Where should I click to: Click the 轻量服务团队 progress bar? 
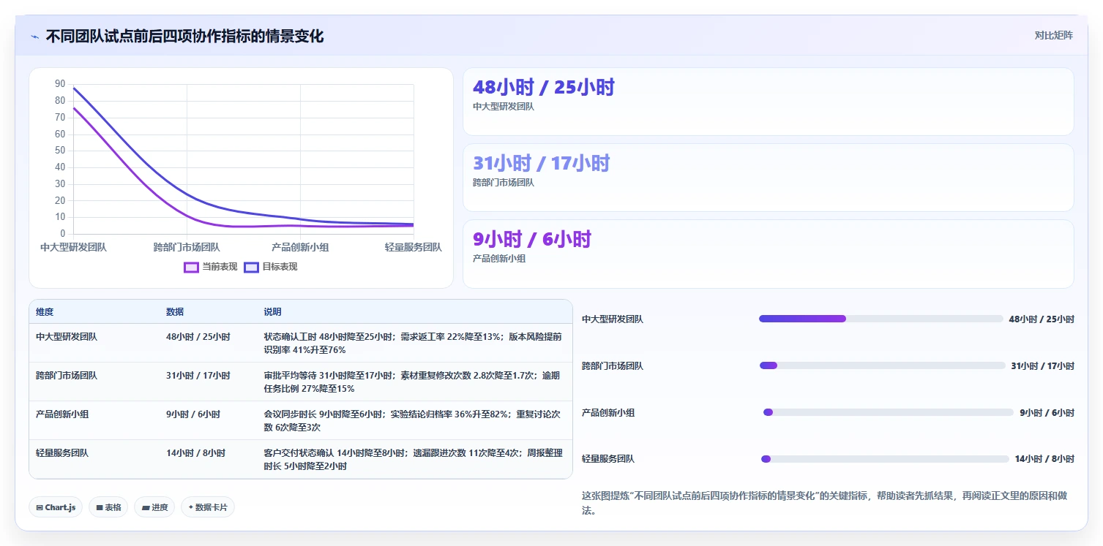click(x=885, y=459)
